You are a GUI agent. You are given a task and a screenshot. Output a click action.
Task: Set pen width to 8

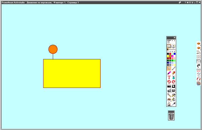click(x=174, y=52)
